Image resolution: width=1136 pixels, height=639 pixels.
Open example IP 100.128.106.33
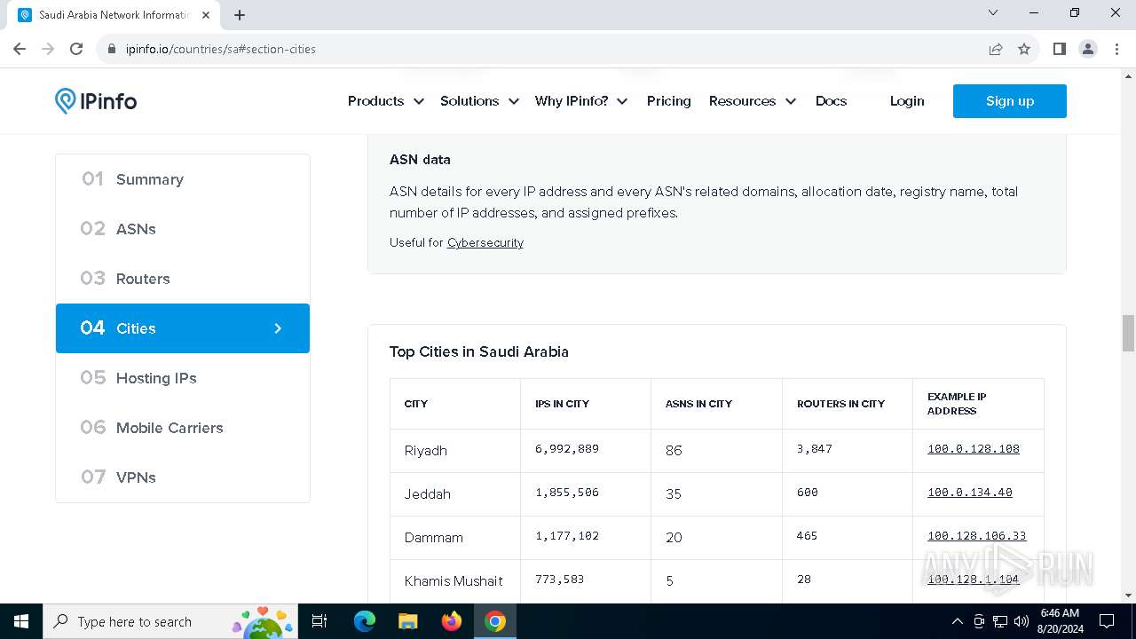pyautogui.click(x=976, y=536)
